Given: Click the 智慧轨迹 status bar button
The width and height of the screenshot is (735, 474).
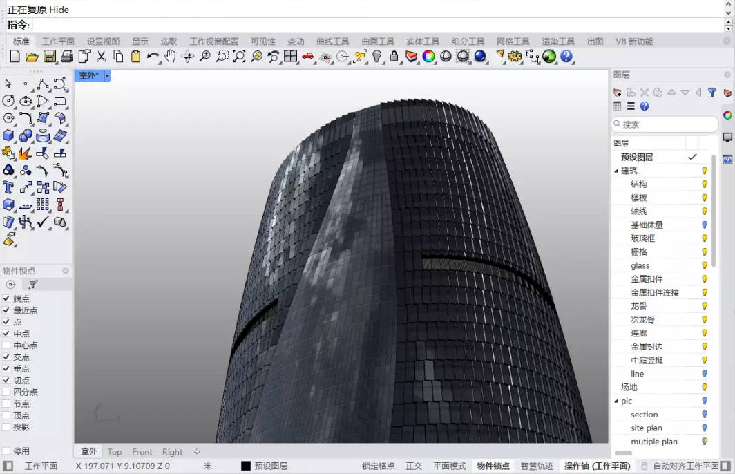Looking at the screenshot, I should (537, 466).
